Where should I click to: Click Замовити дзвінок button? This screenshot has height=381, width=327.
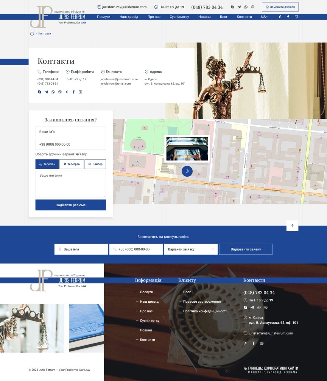tap(280, 7)
